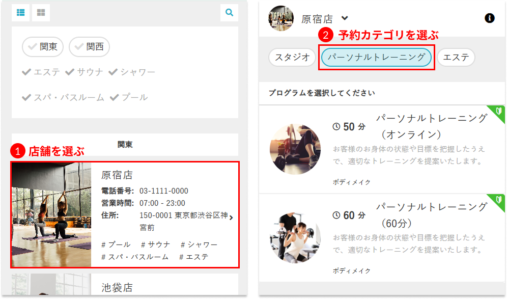This screenshot has width=507, height=299.
Task: Click business hours 07:00 - 23:00
Action: pos(162,203)
